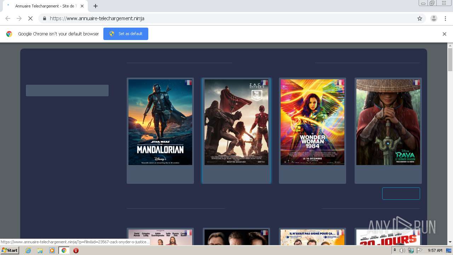Open the second-row poster with cast names
This screenshot has width=453, height=255.
coord(160,237)
